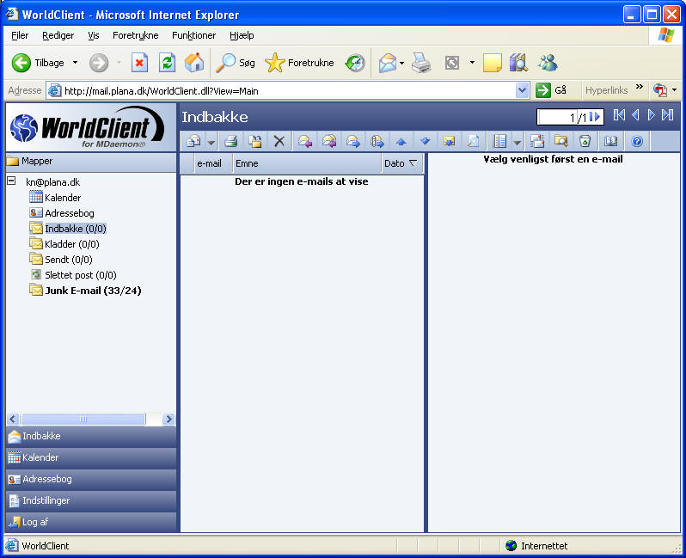
Task: Open the Foretrukne menu in menu bar
Action: coord(135,35)
